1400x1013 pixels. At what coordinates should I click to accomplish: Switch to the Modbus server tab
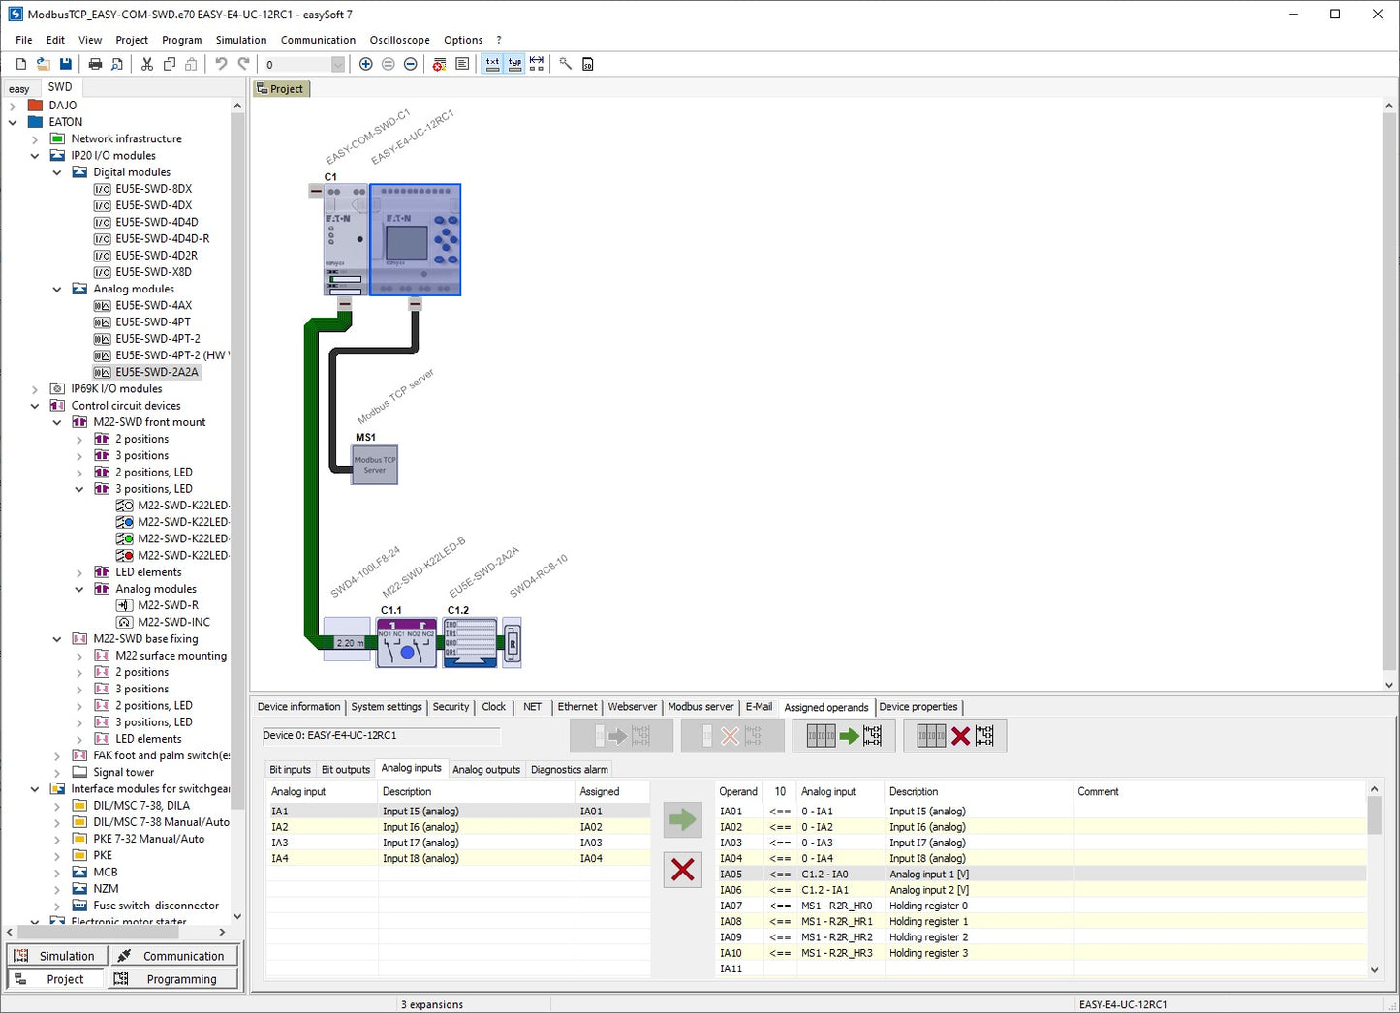pos(700,707)
